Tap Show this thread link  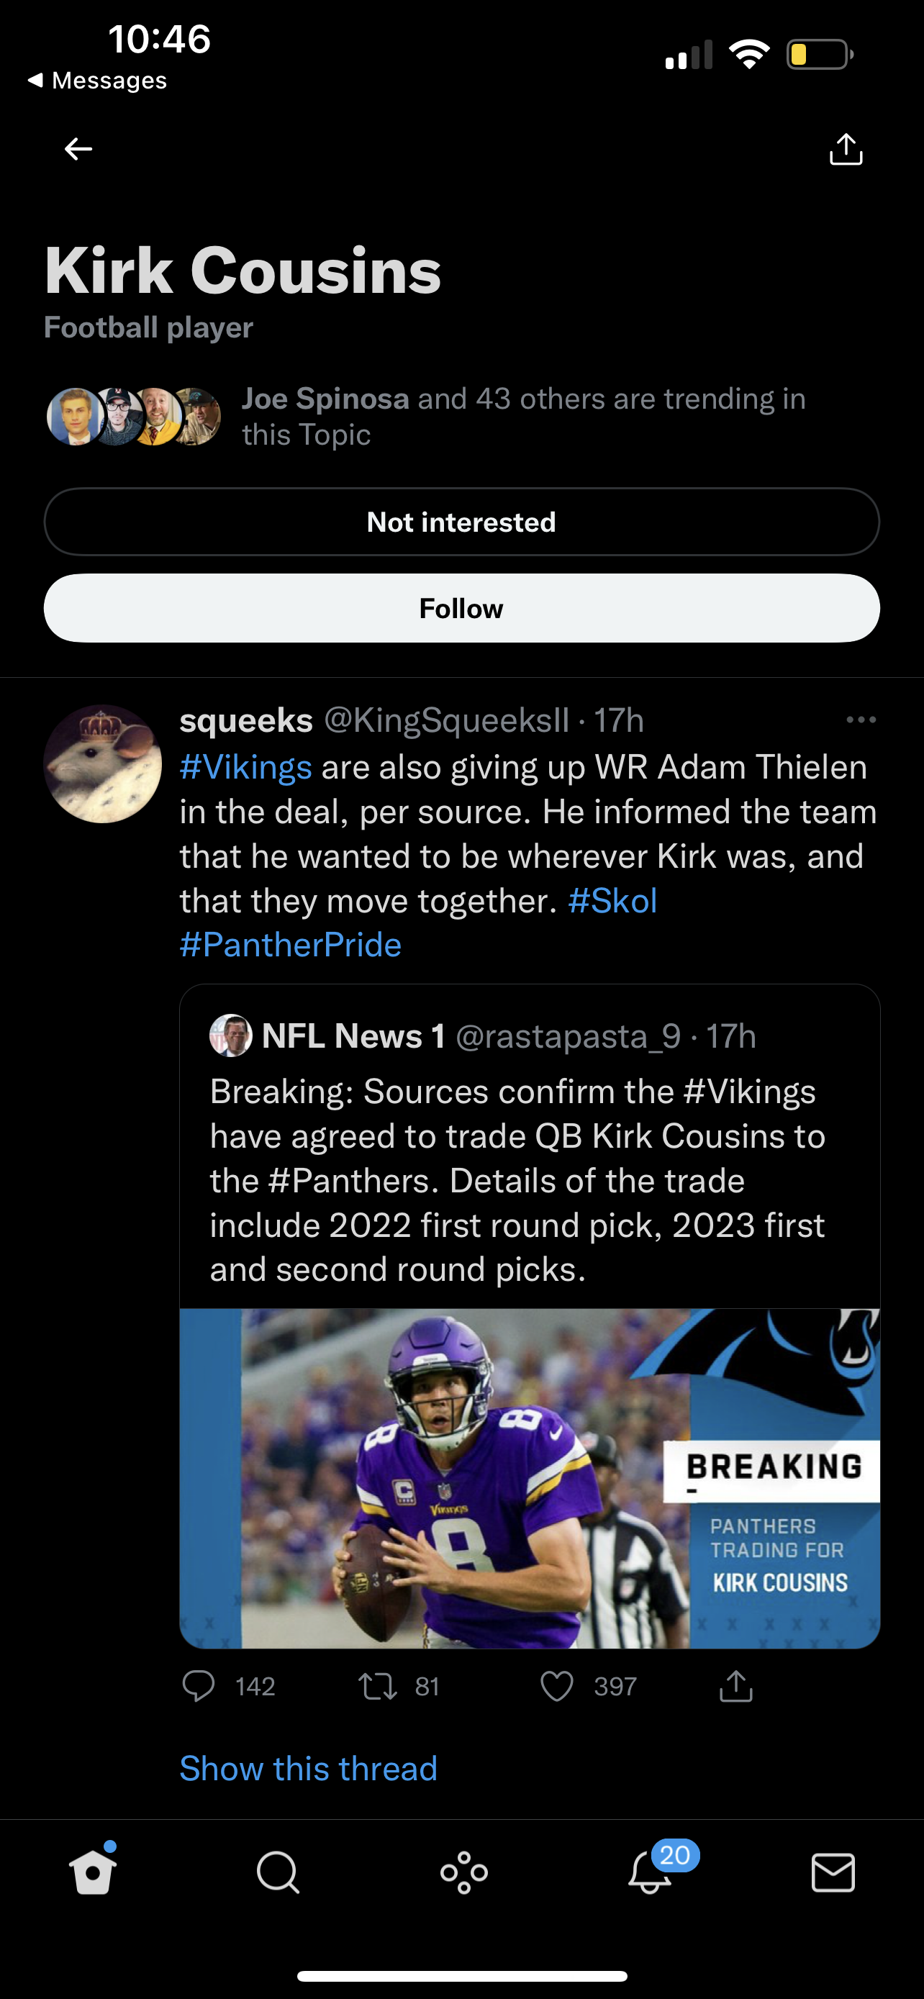(x=308, y=1769)
